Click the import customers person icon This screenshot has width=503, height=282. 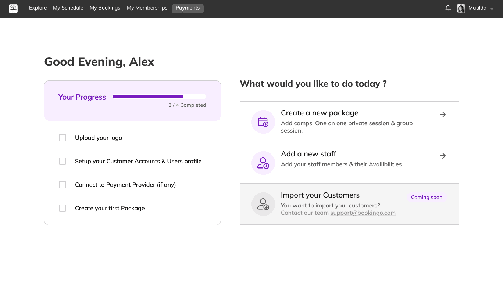(263, 204)
